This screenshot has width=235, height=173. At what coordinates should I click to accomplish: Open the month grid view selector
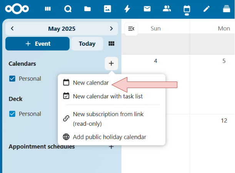click(x=112, y=43)
